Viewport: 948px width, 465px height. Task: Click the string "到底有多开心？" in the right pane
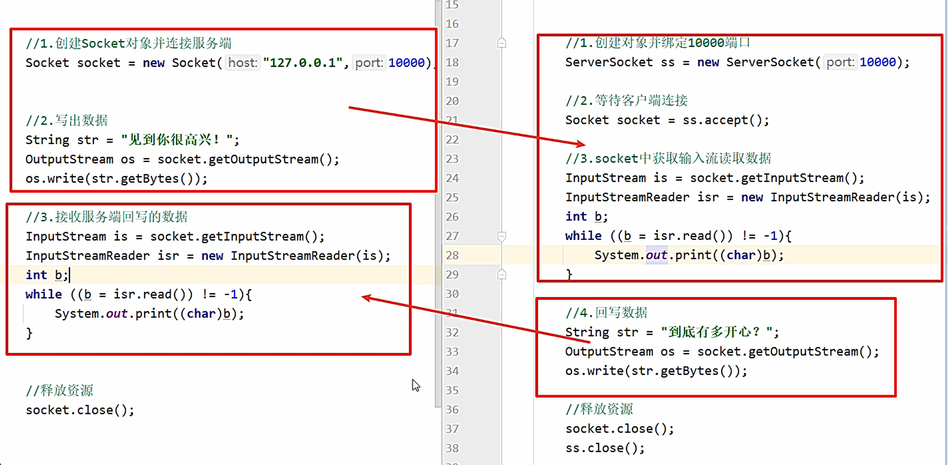tap(717, 332)
